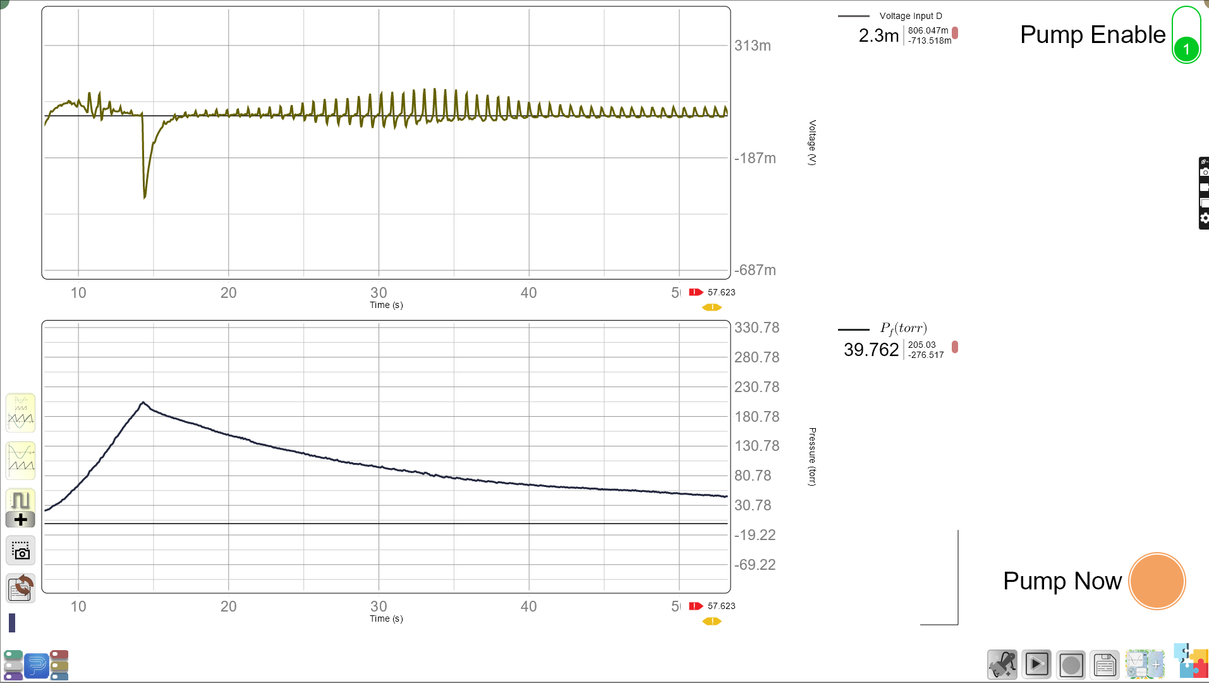The width and height of the screenshot is (1209, 683).
Task: Click the document refresh arrows icon
Action: pos(20,588)
